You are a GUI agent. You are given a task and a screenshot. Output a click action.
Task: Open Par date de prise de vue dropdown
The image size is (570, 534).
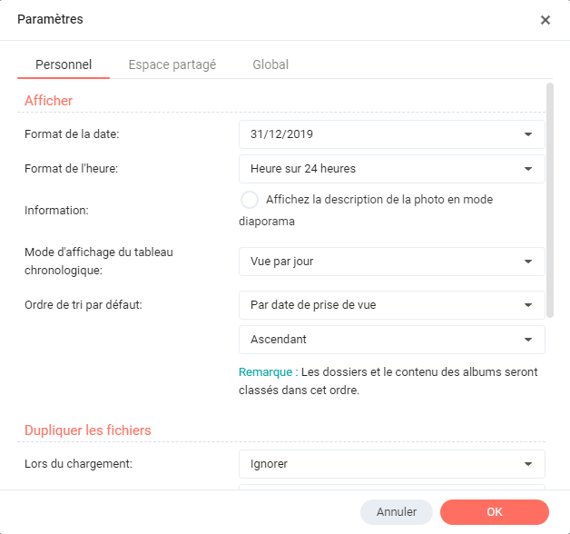pyautogui.click(x=381, y=305)
